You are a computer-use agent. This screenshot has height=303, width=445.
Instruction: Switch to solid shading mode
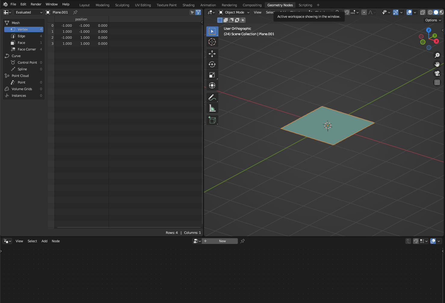(436, 12)
